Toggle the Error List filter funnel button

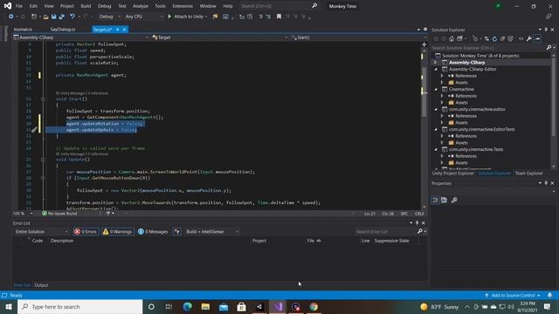click(177, 231)
